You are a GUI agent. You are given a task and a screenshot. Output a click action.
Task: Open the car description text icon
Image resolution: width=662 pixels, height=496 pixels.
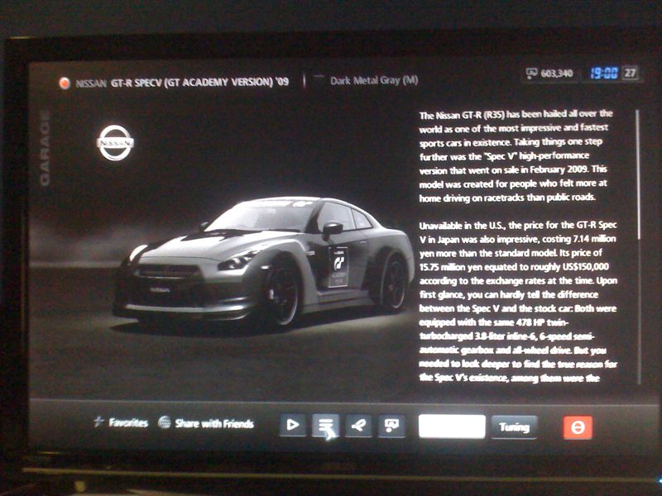[x=325, y=426]
